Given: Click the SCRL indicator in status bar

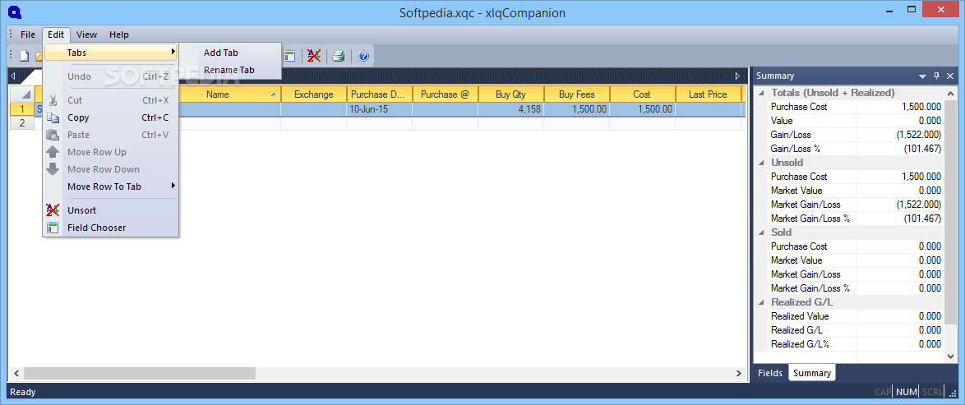Looking at the screenshot, I should 932,392.
